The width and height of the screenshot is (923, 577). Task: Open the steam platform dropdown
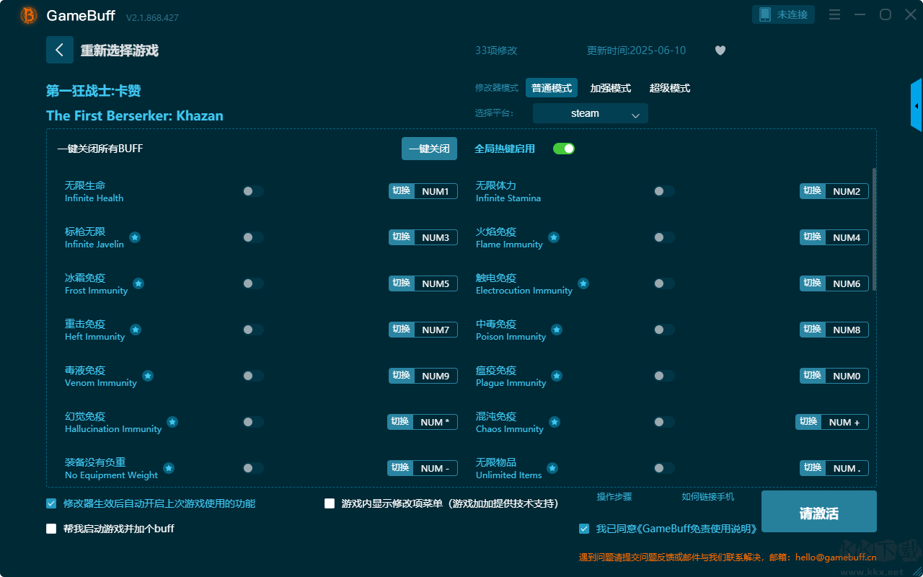coord(591,113)
